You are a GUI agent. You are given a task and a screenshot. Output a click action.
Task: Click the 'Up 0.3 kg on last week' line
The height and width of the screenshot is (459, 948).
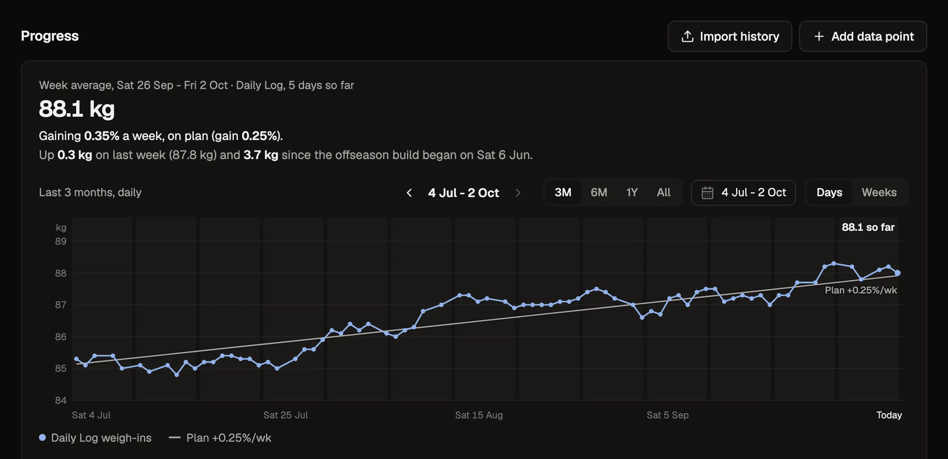click(x=286, y=155)
